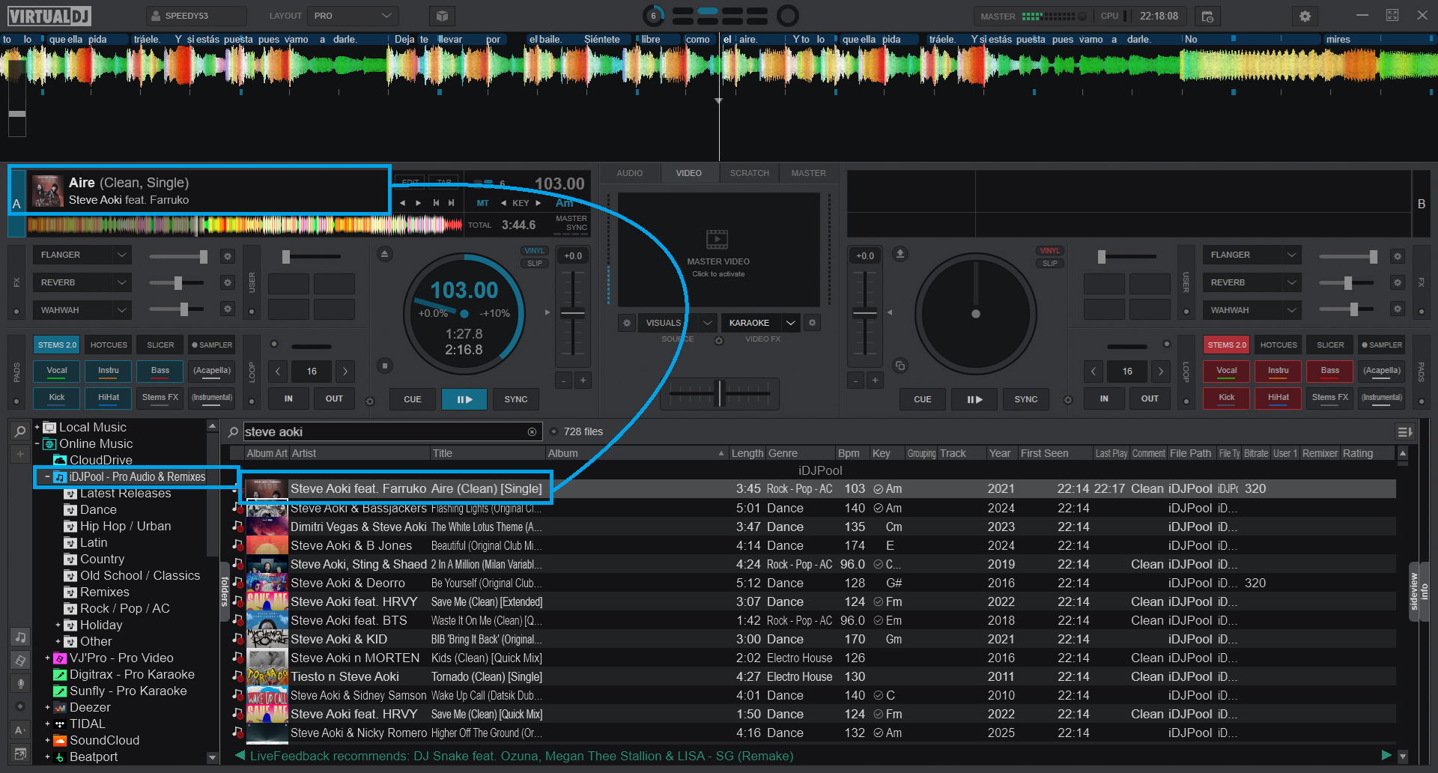Click the video crossfader slider

720,392
